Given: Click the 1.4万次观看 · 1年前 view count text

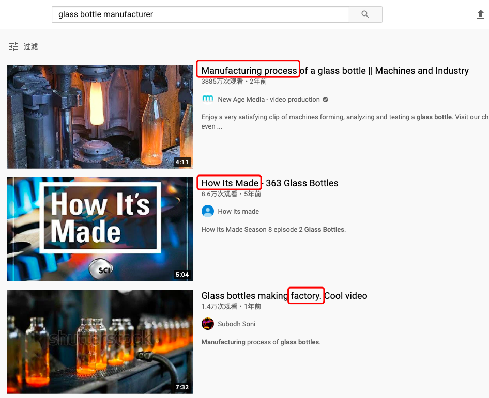Looking at the screenshot, I should tap(231, 307).
